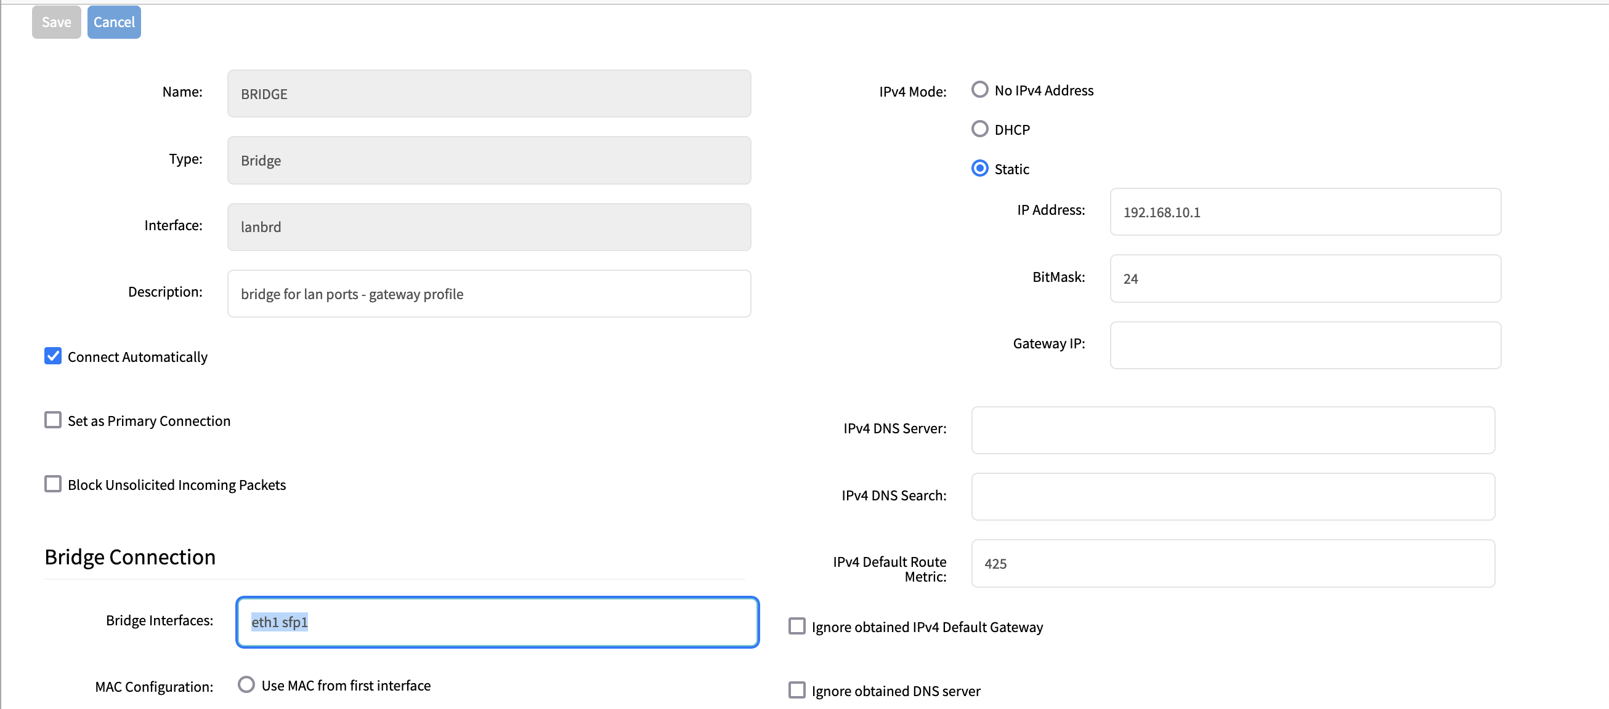Click the Bridge Connection heading
The height and width of the screenshot is (709, 1609).
(x=130, y=557)
